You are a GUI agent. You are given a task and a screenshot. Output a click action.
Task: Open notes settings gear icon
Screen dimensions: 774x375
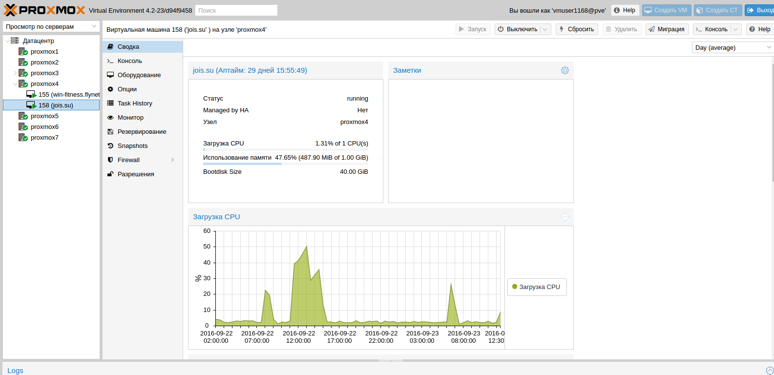565,70
